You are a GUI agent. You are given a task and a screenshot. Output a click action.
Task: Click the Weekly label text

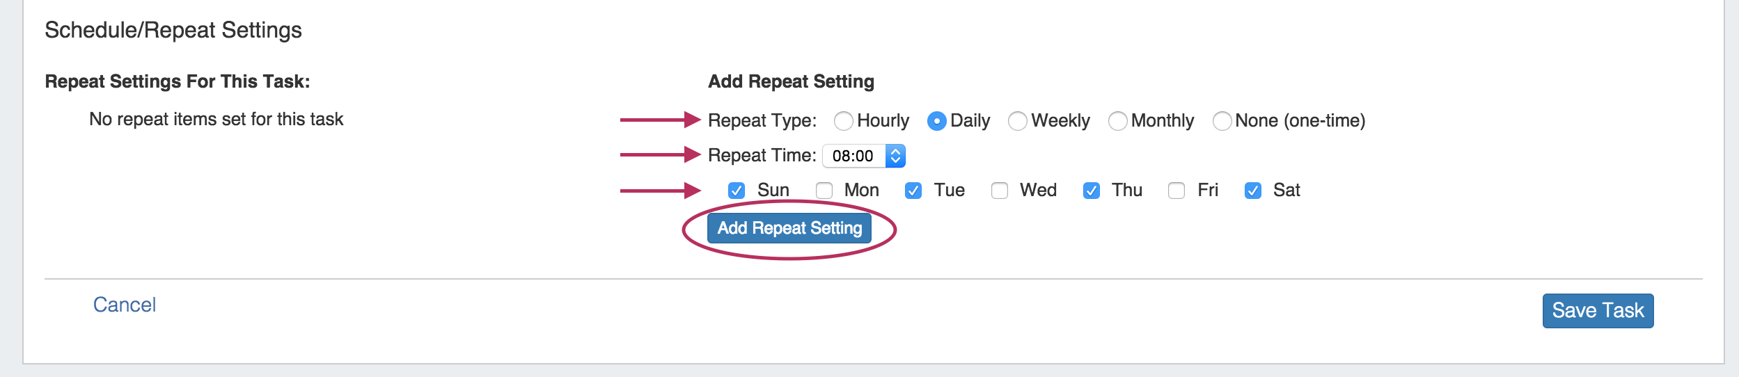[1060, 121]
